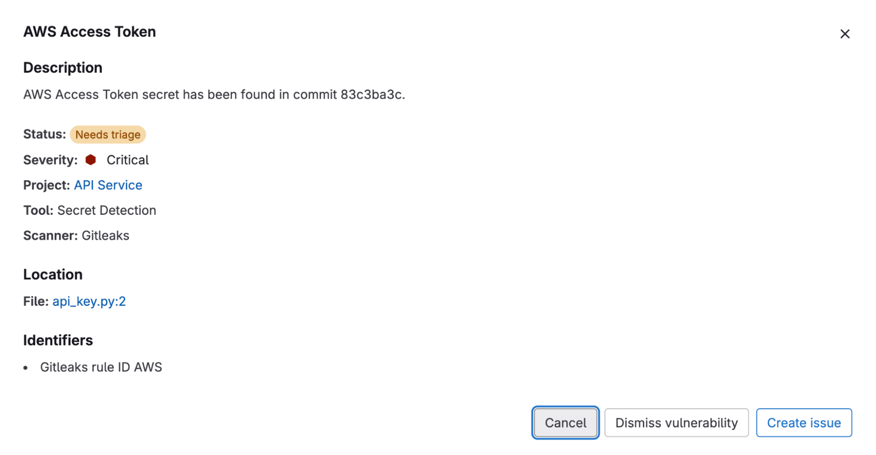Screen dimensions: 876x455
Task: Click the File field label
Action: (x=35, y=301)
